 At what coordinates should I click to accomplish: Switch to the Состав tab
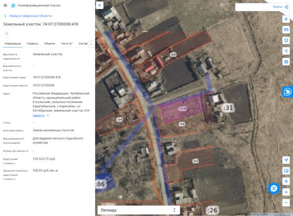[x=83, y=43]
